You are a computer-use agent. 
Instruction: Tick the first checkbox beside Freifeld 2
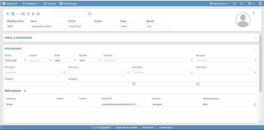134,84
